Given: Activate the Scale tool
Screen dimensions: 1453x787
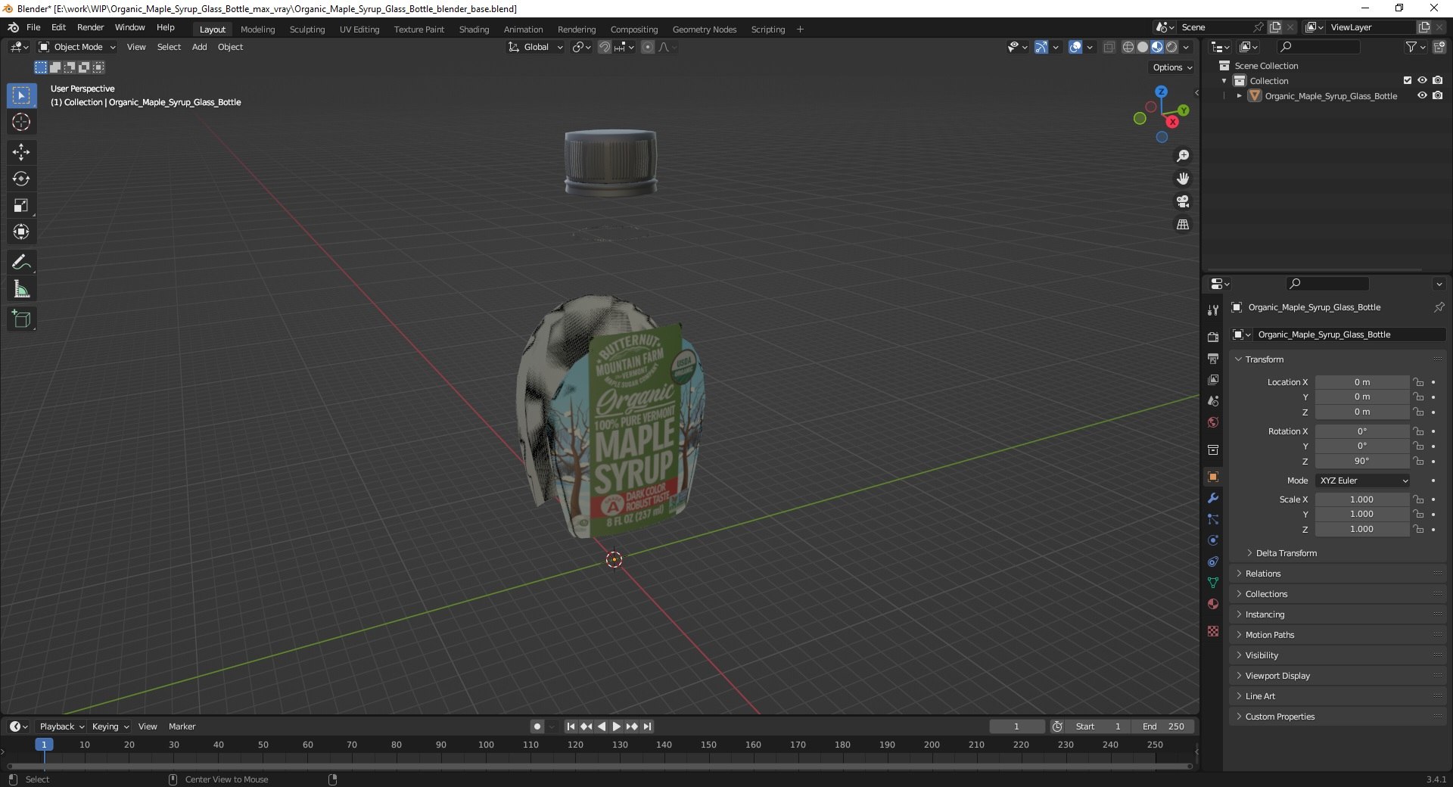Looking at the screenshot, I should point(21,205).
